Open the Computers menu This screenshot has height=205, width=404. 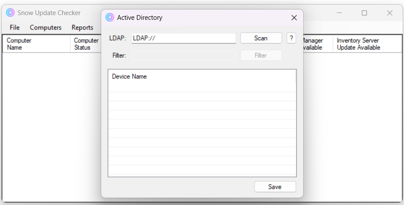tap(46, 28)
